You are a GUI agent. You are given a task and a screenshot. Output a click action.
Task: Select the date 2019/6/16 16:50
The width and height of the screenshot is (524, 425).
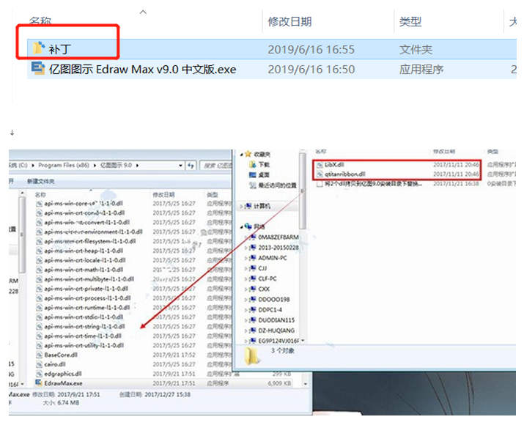point(311,69)
